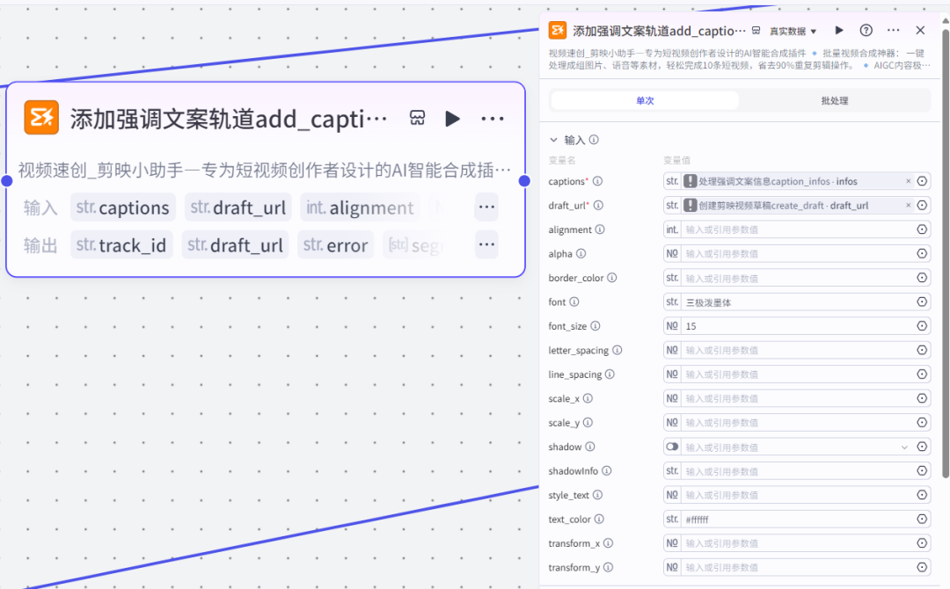The image size is (950, 589).
Task: Show info for the captions parameter
Action: 597,181
